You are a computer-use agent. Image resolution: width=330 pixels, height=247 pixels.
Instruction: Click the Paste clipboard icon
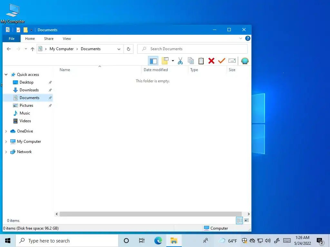pyautogui.click(x=201, y=61)
